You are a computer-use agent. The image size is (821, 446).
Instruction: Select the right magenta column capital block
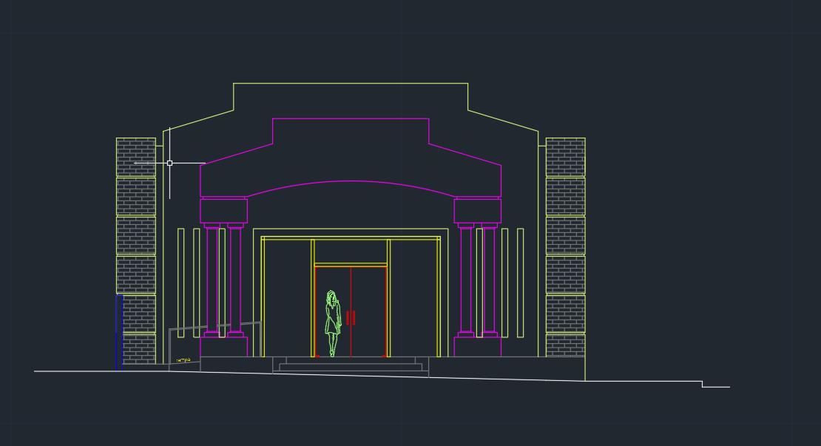point(477,211)
